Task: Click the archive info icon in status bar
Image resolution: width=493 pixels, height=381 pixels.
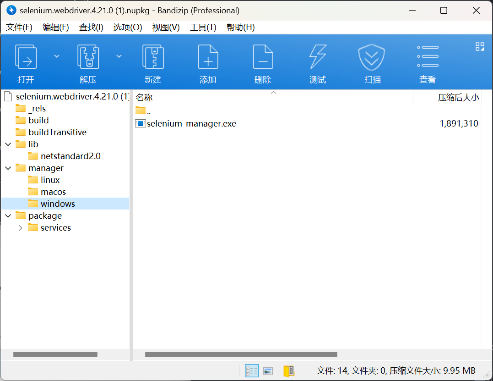Action: [288, 371]
